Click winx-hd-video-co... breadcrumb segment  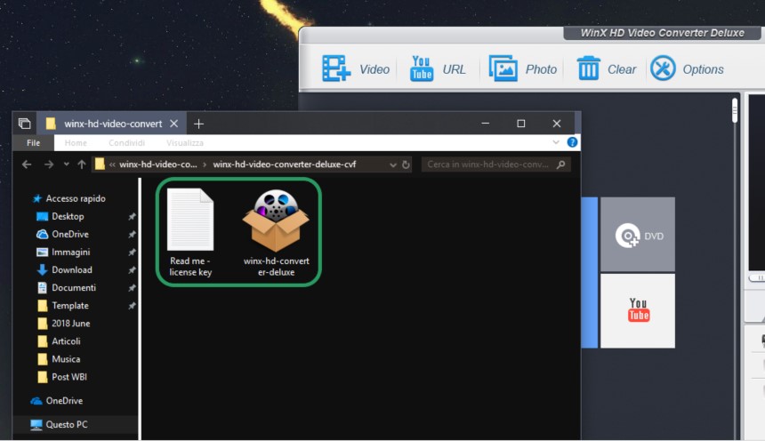point(158,164)
